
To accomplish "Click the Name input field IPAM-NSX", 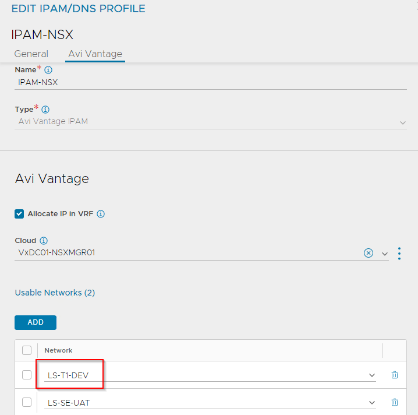I will 211,82.
